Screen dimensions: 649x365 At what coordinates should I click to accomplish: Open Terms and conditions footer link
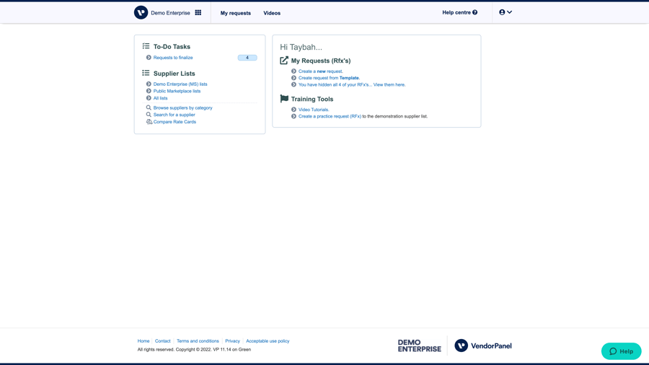(x=198, y=341)
